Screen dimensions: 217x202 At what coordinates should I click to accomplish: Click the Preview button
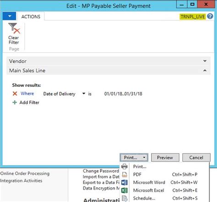point(165,157)
